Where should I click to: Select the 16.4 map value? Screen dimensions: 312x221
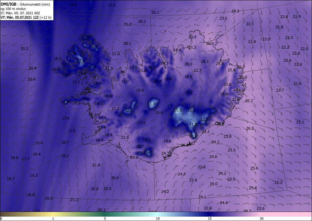click(107, 96)
